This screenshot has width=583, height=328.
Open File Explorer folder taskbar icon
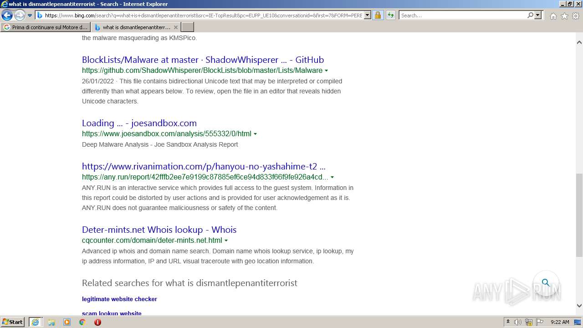click(x=51, y=322)
